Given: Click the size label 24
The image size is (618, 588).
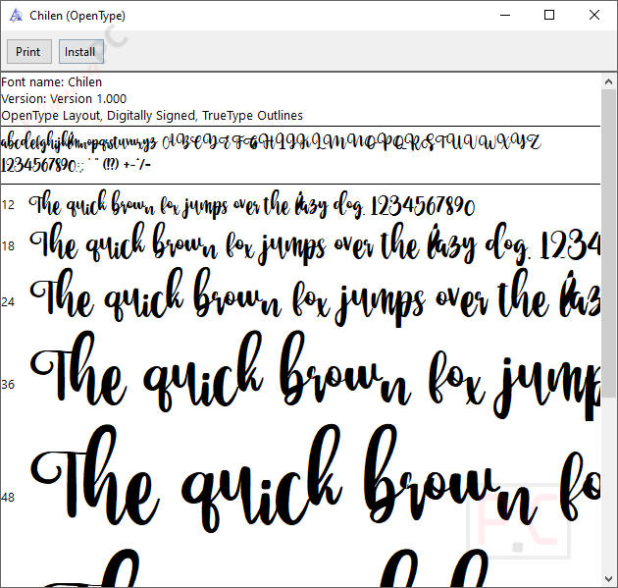Looking at the screenshot, I should coord(8,302).
